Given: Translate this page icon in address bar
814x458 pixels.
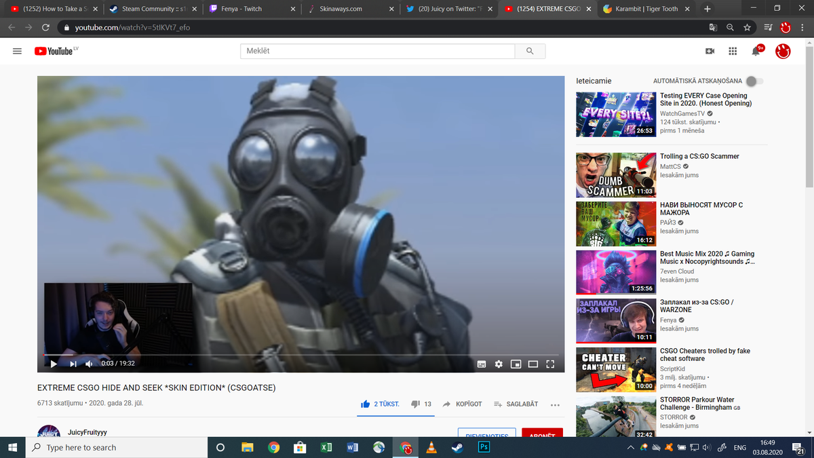Looking at the screenshot, I should pyautogui.click(x=713, y=28).
